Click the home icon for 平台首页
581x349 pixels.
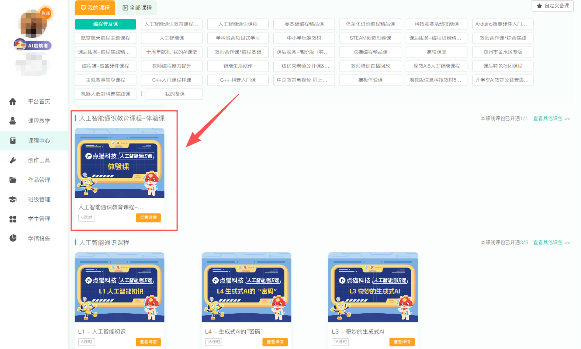tap(13, 102)
